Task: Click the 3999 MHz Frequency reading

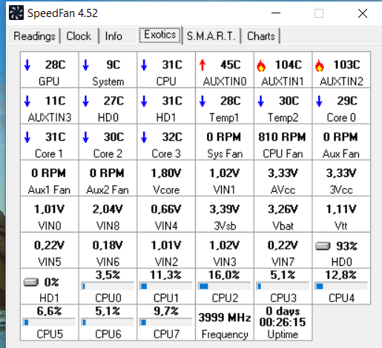Action: tap(225, 318)
